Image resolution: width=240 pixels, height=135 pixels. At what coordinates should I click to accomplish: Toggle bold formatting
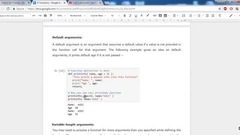coord(124,16)
